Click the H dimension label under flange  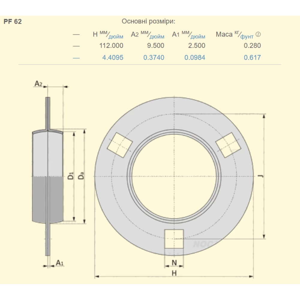tap(174, 273)
